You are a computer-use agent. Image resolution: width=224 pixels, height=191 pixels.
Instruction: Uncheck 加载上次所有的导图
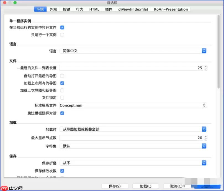point(62,83)
